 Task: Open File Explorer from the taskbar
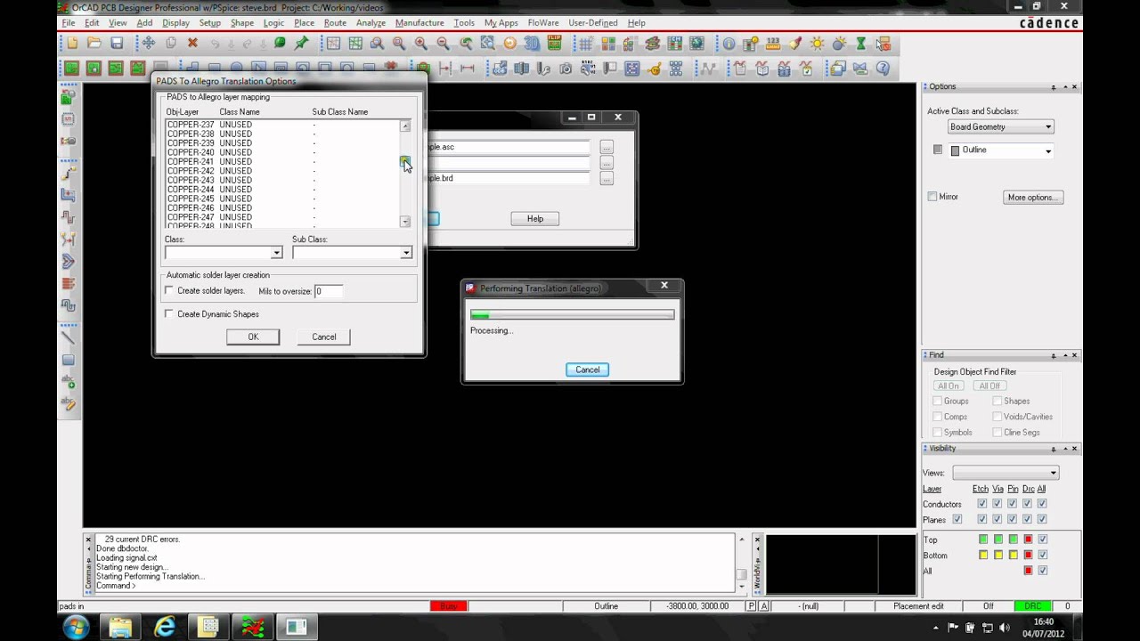(x=121, y=627)
